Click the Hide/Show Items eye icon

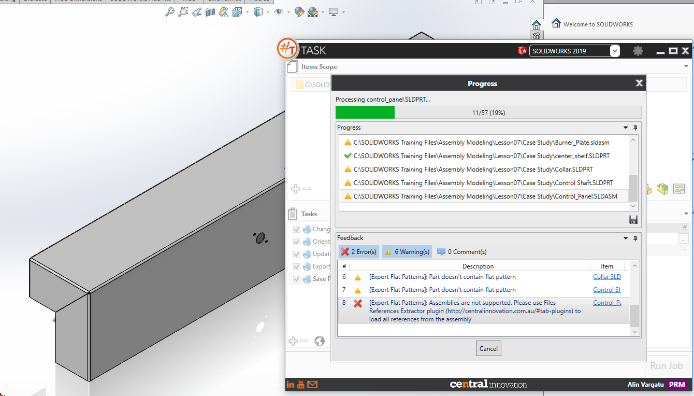(x=279, y=12)
